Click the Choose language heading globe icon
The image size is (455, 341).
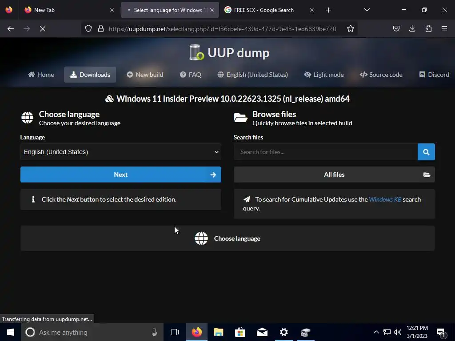(27, 118)
